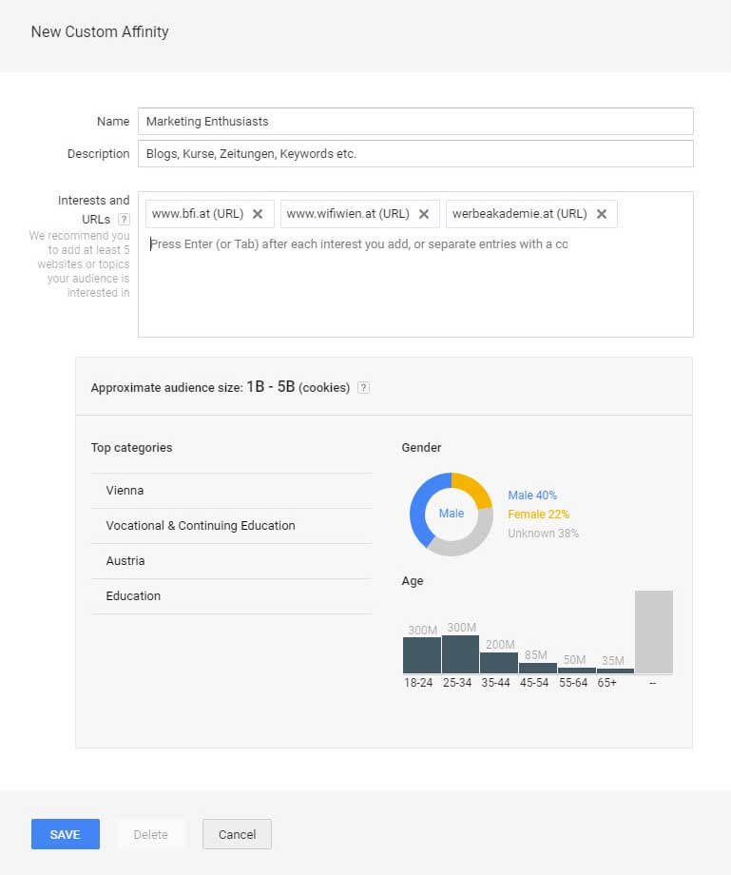
Task: Click the 25-34 age bar
Action: tap(460, 654)
